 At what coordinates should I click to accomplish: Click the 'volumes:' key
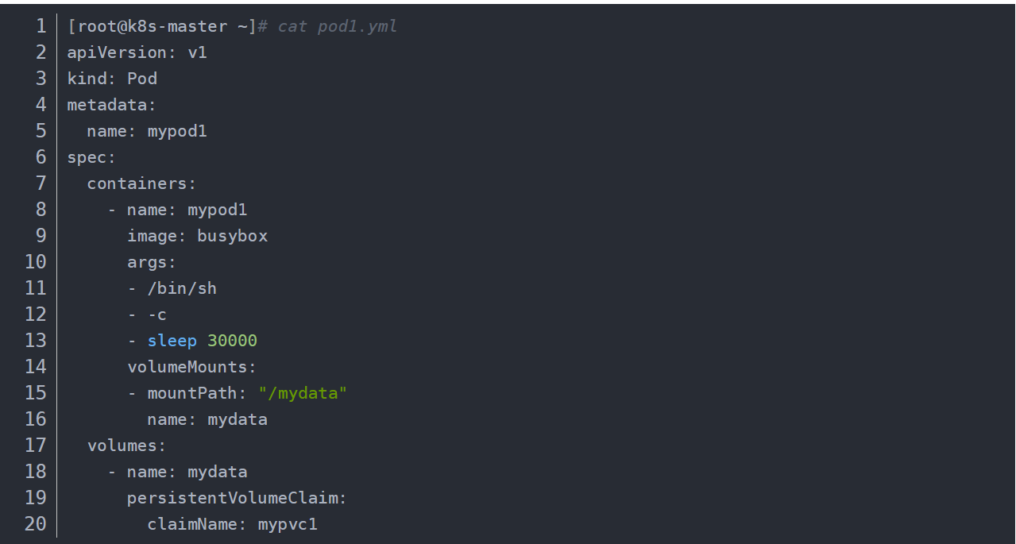127,446
